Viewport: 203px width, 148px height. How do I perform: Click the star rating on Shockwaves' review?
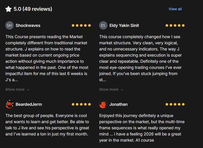point(81,26)
